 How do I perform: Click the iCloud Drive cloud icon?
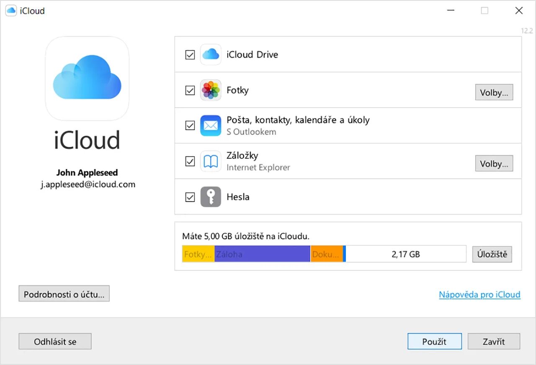pos(211,54)
